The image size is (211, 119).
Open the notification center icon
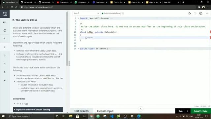tap(207, 116)
